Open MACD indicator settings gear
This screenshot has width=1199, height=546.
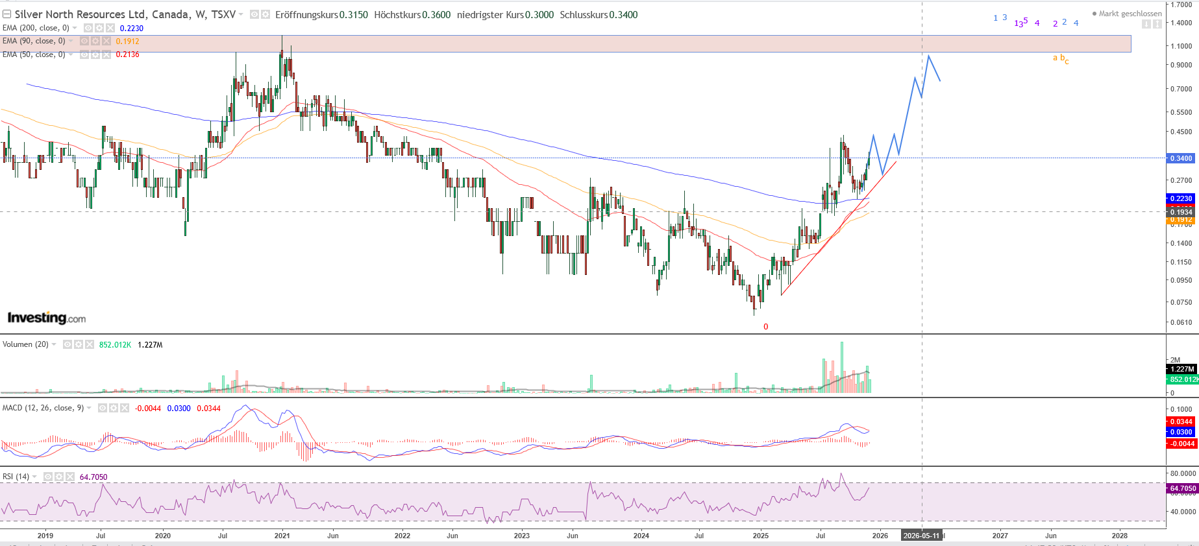tap(114, 408)
